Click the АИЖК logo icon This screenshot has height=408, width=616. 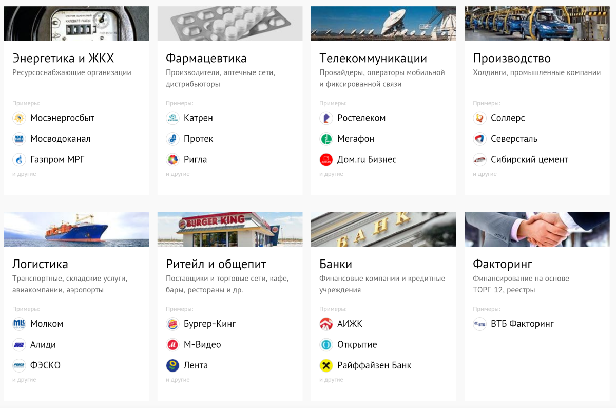coord(326,324)
